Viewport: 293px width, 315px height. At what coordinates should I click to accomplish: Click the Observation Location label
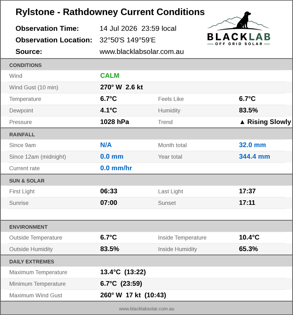[54, 40]
